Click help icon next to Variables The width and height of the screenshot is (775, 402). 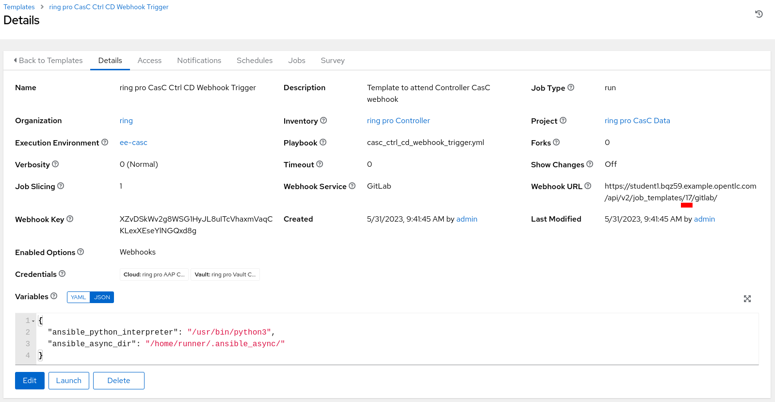pyautogui.click(x=54, y=296)
